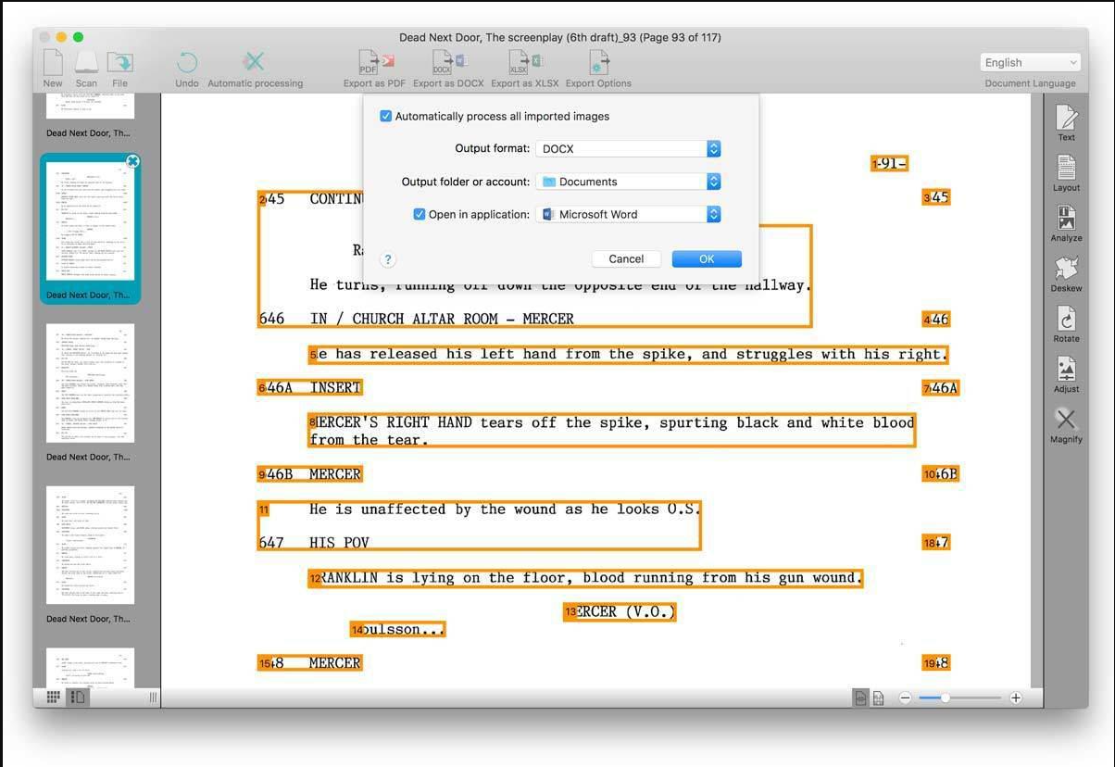Open the File import icon
Screen dimensions: 1115x767
(x=119, y=63)
